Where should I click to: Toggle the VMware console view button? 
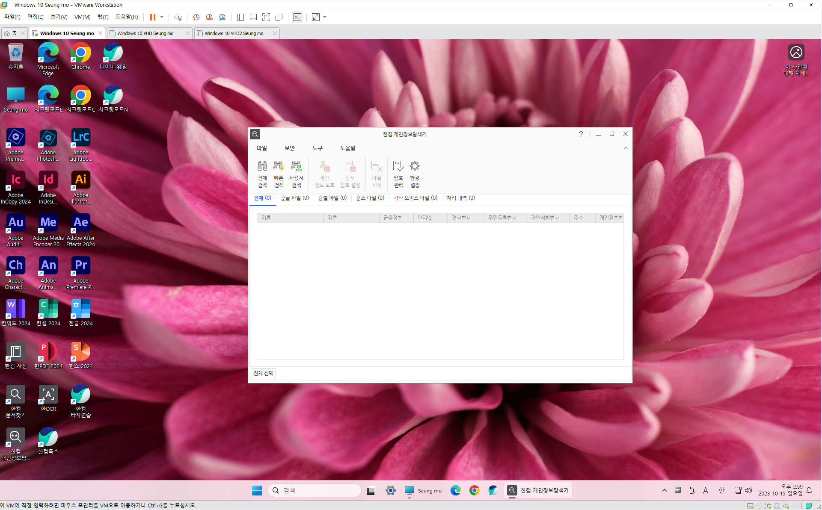point(297,17)
